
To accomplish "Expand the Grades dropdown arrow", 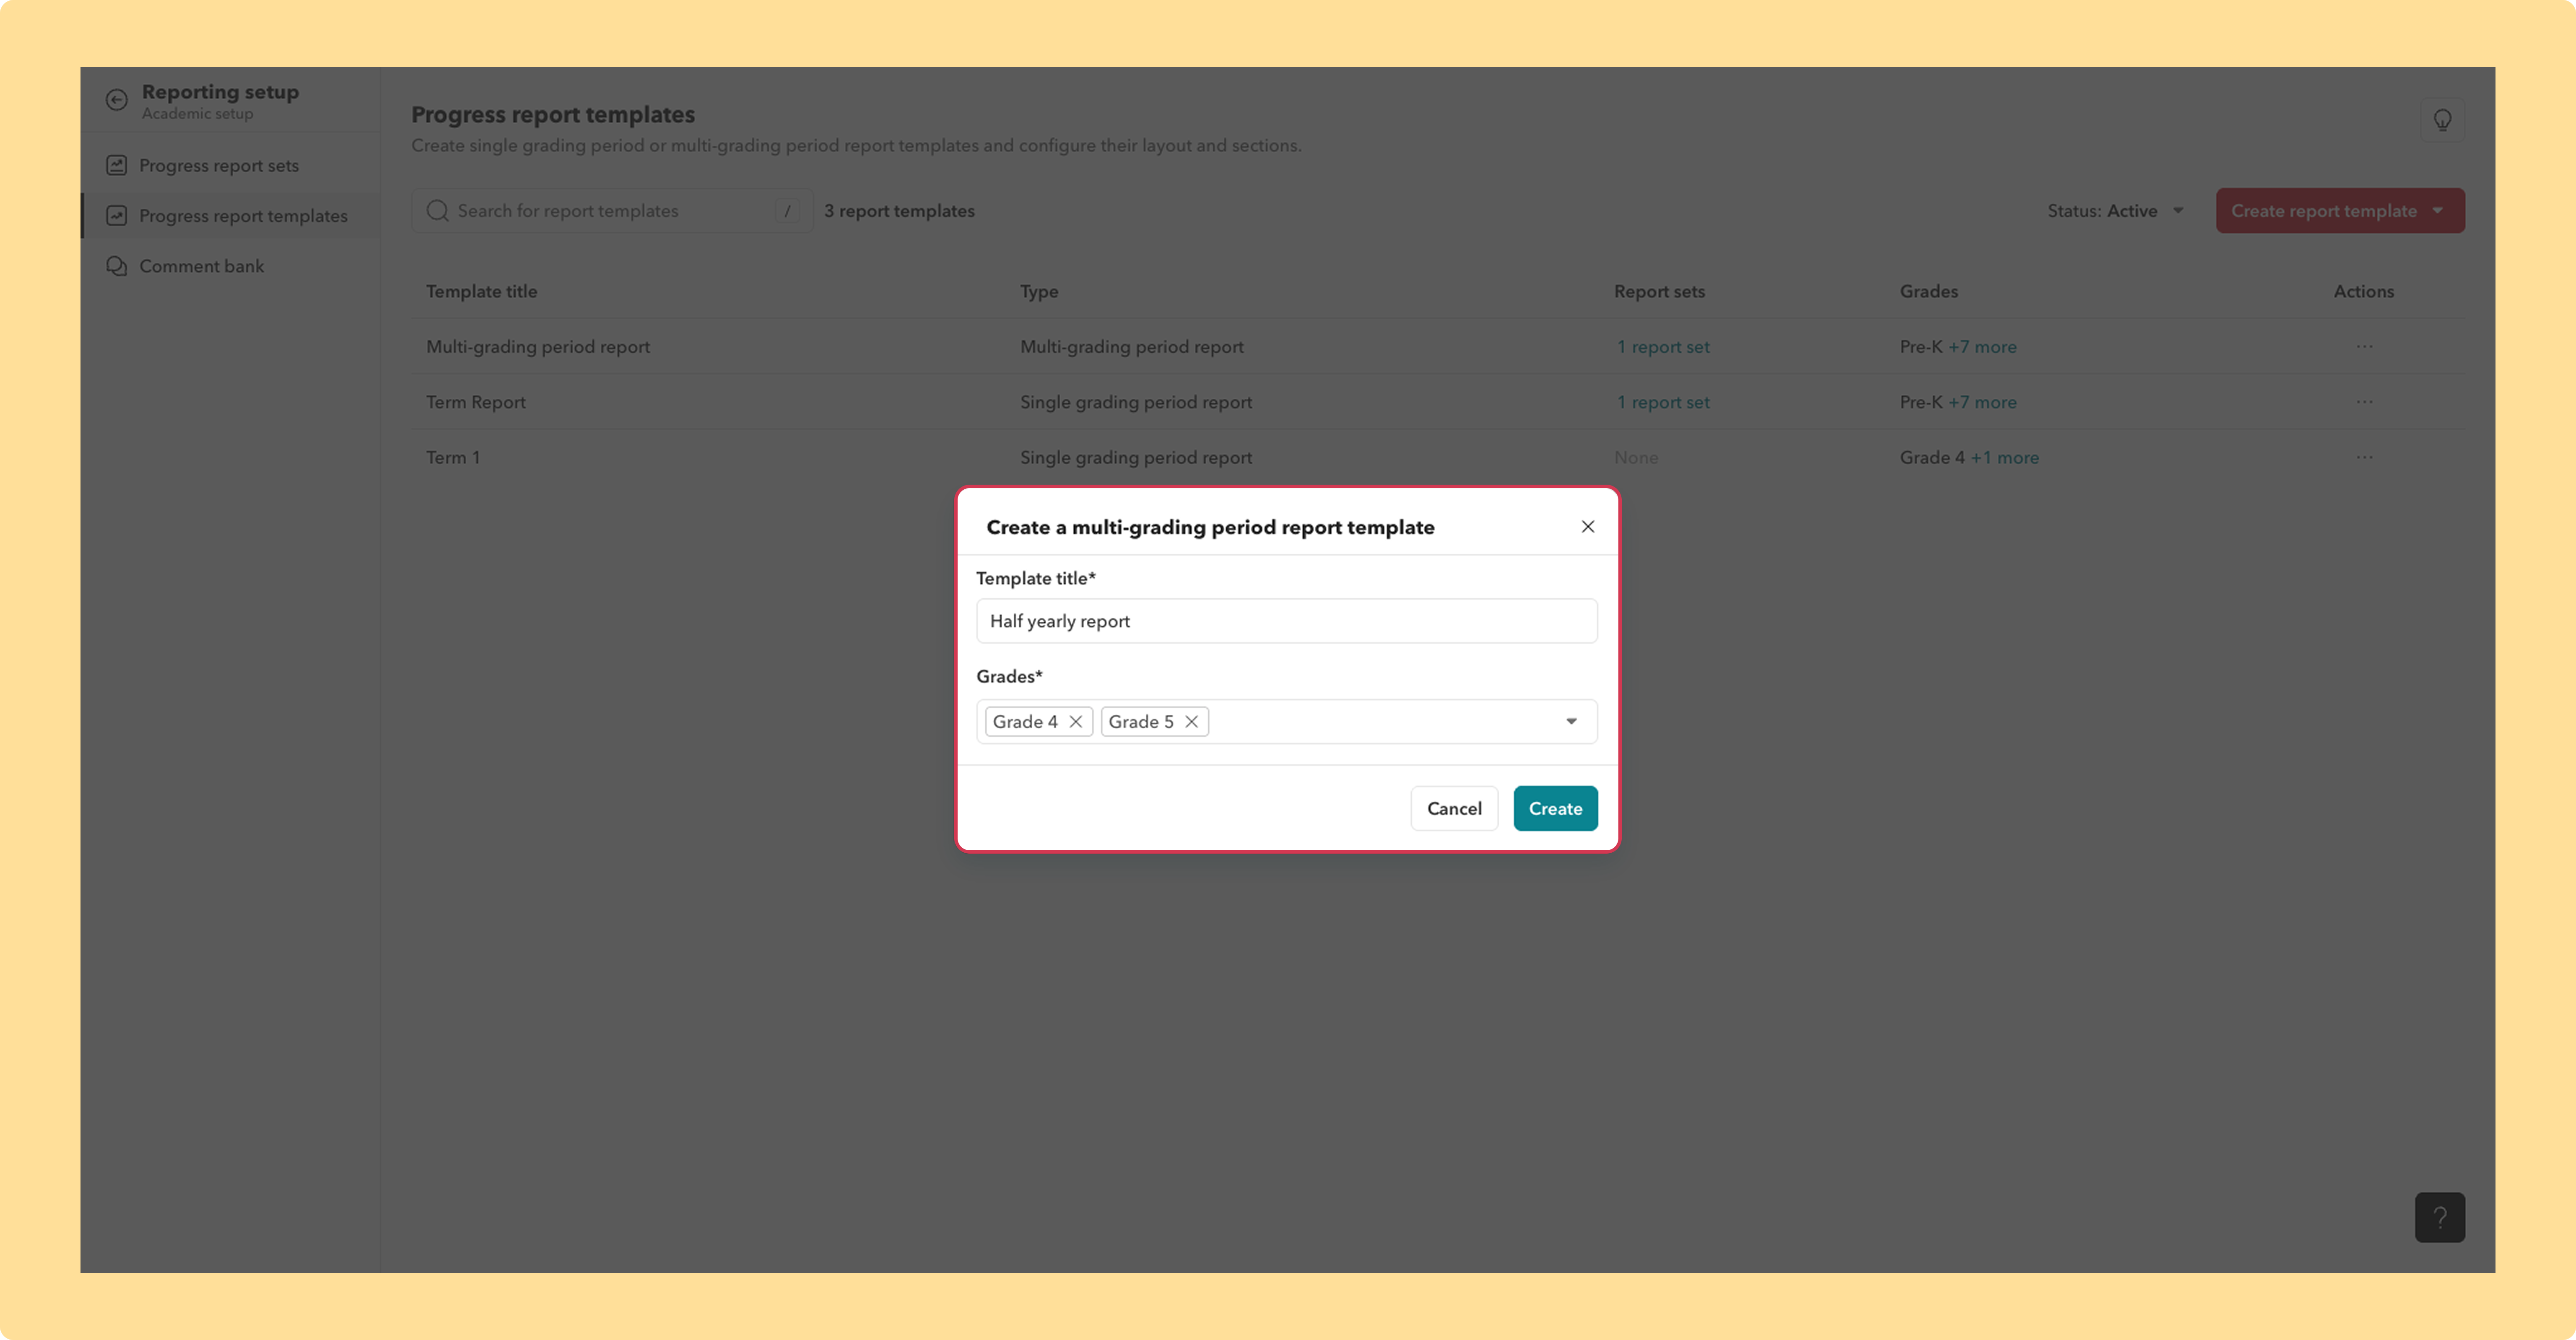I will [1571, 722].
